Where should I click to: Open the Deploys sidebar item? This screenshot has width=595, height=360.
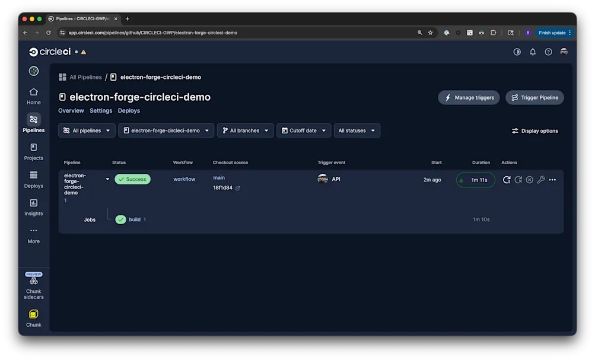[33, 180]
